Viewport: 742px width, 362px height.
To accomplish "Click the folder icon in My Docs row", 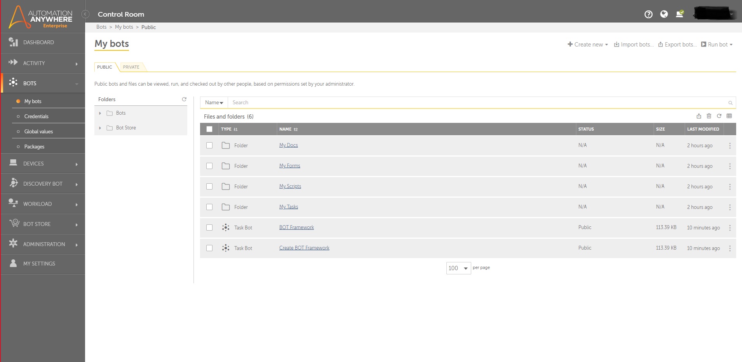I will [x=226, y=145].
